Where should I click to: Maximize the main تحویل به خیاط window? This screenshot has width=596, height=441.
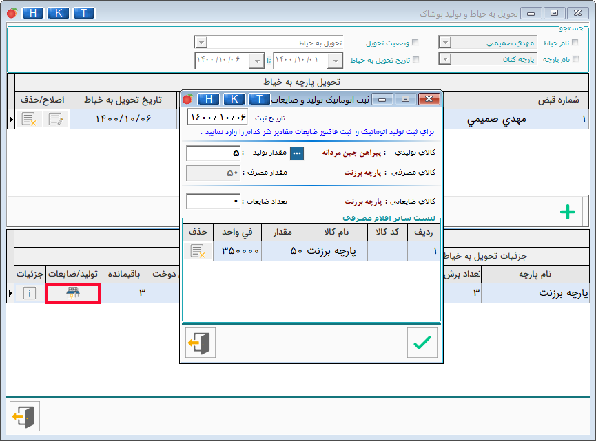point(554,13)
